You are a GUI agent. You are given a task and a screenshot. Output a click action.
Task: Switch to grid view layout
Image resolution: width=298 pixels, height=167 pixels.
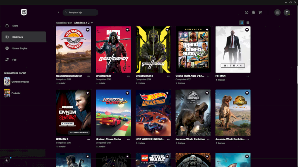click(x=242, y=23)
